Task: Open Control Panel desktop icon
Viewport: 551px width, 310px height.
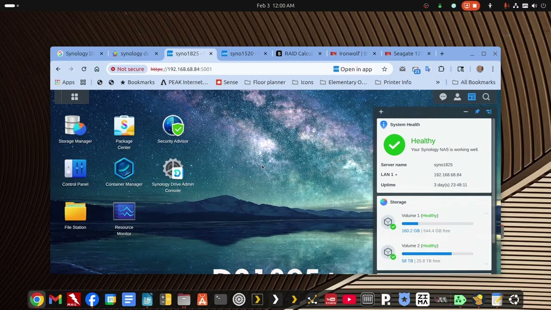Action: pyautogui.click(x=75, y=172)
